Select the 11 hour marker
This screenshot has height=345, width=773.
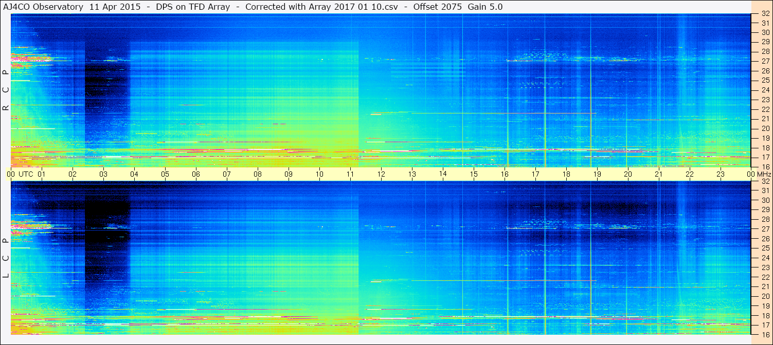(350, 174)
